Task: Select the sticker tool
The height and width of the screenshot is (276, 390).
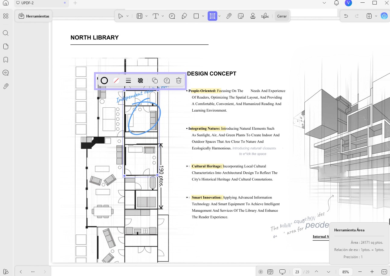Action: [241, 16]
